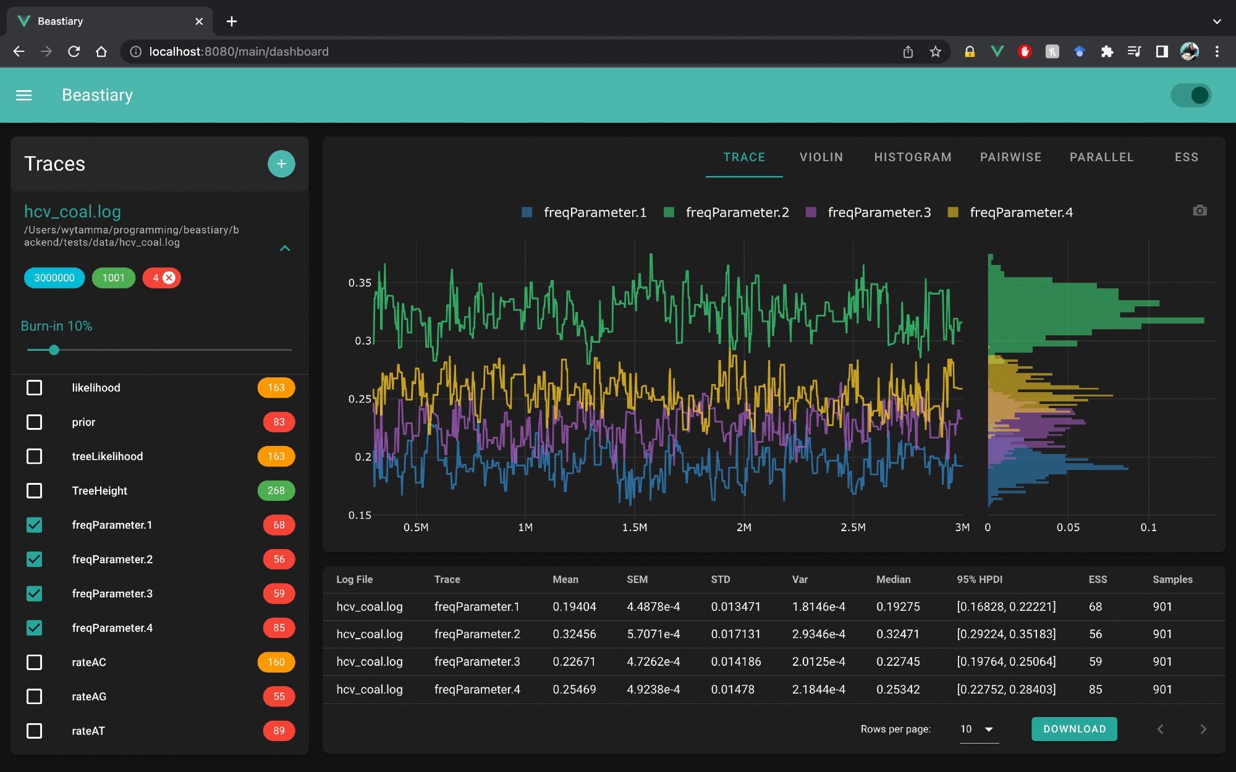
Task: Open the hamburger navigation menu
Action: 23,95
